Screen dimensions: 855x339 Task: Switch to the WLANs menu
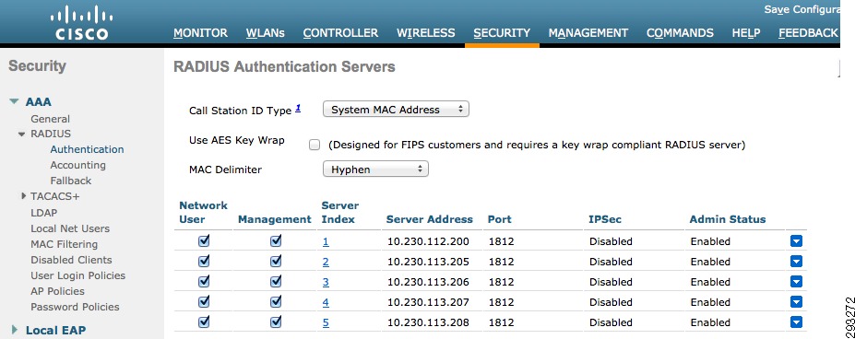[x=266, y=32]
